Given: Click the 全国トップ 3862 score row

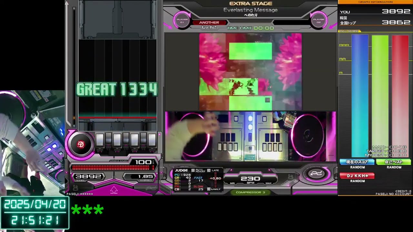Looking at the screenshot, I should pyautogui.click(x=375, y=23).
